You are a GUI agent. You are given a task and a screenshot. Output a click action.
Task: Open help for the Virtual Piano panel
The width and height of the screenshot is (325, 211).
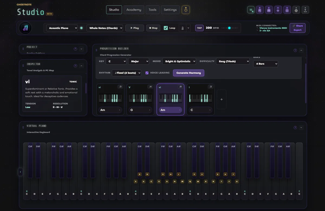(295, 128)
